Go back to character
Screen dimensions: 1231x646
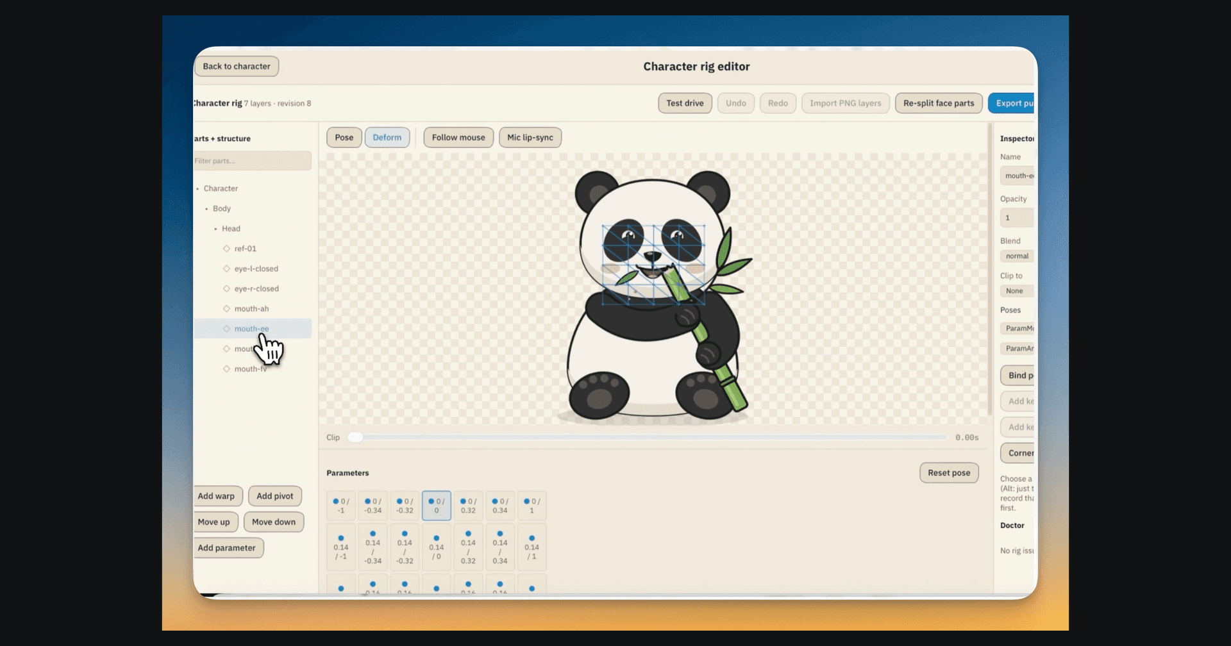237,67
